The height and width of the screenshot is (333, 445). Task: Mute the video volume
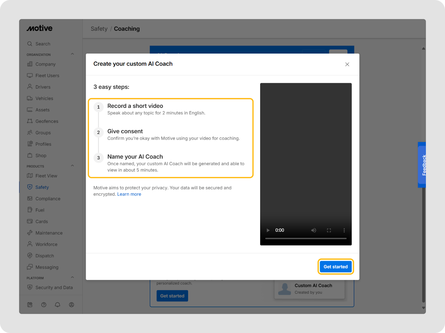click(x=313, y=230)
